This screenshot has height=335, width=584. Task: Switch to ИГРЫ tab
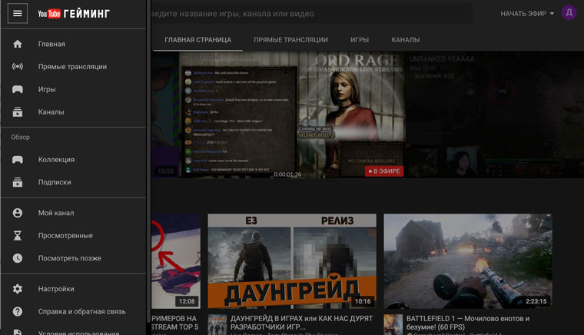point(360,40)
